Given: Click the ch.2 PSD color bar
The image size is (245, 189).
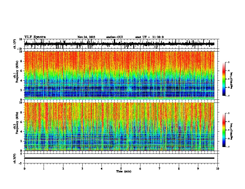Looking at the screenshot, I should click(224, 130).
